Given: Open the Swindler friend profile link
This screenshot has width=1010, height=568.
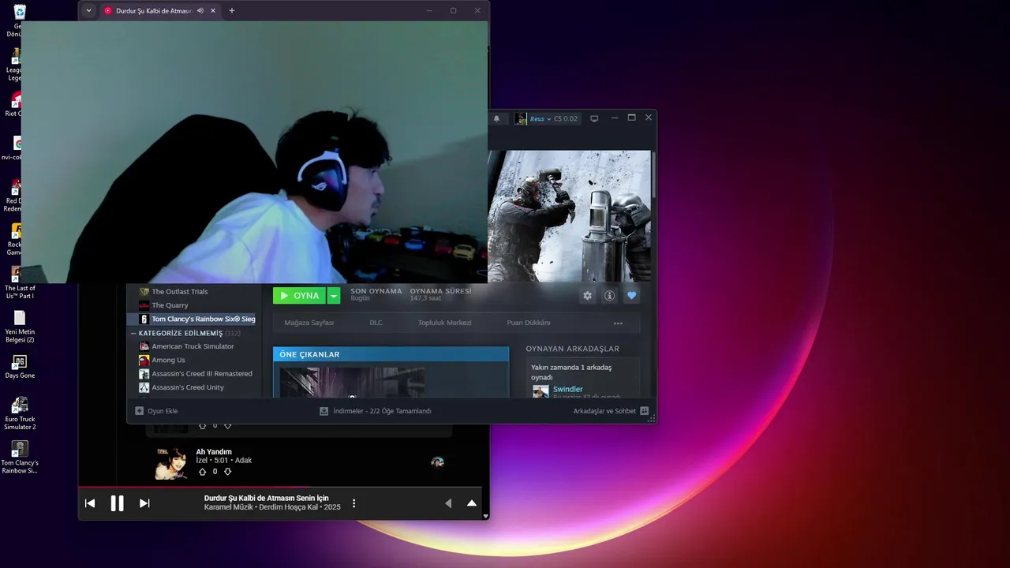Looking at the screenshot, I should [568, 389].
